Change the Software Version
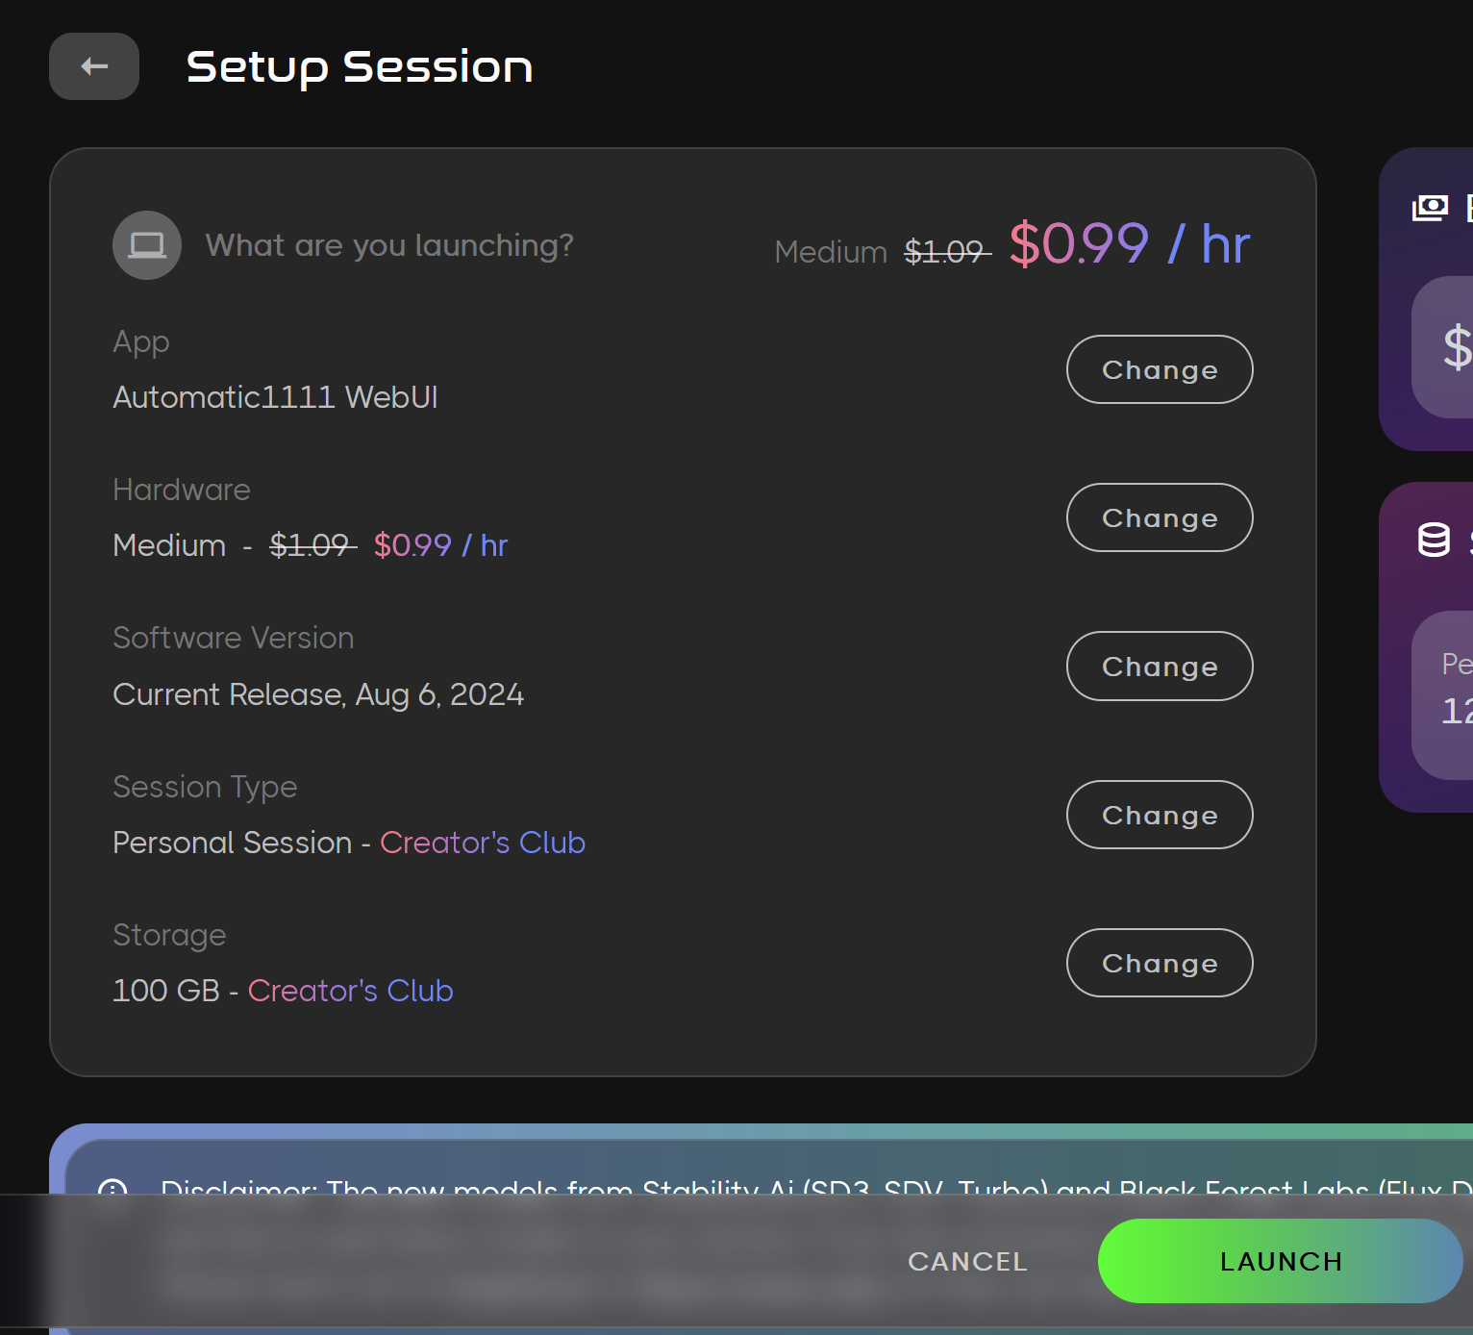 coord(1159,666)
